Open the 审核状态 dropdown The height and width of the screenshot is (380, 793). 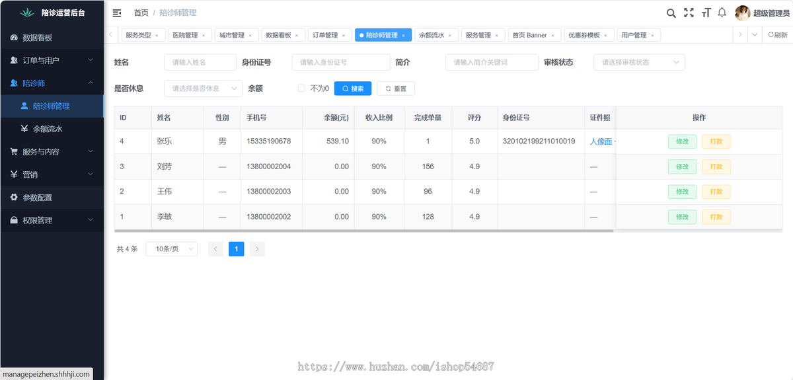[639, 62]
